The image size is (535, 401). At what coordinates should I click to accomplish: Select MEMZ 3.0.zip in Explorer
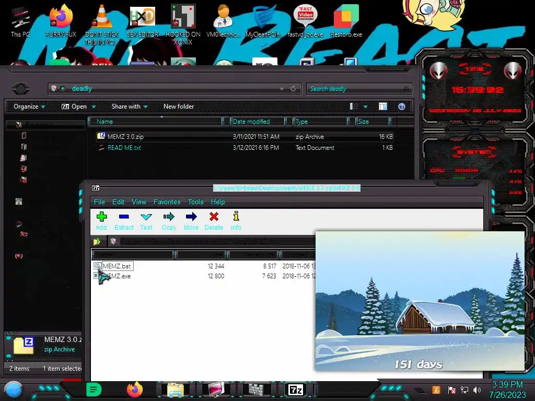(x=125, y=137)
